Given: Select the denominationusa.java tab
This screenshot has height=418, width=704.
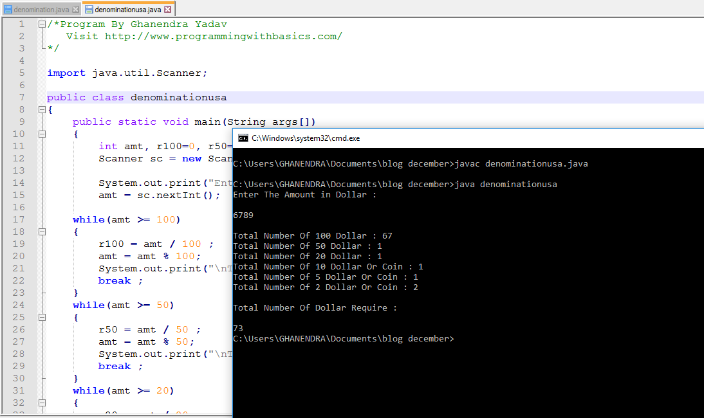Looking at the screenshot, I should click(x=128, y=10).
